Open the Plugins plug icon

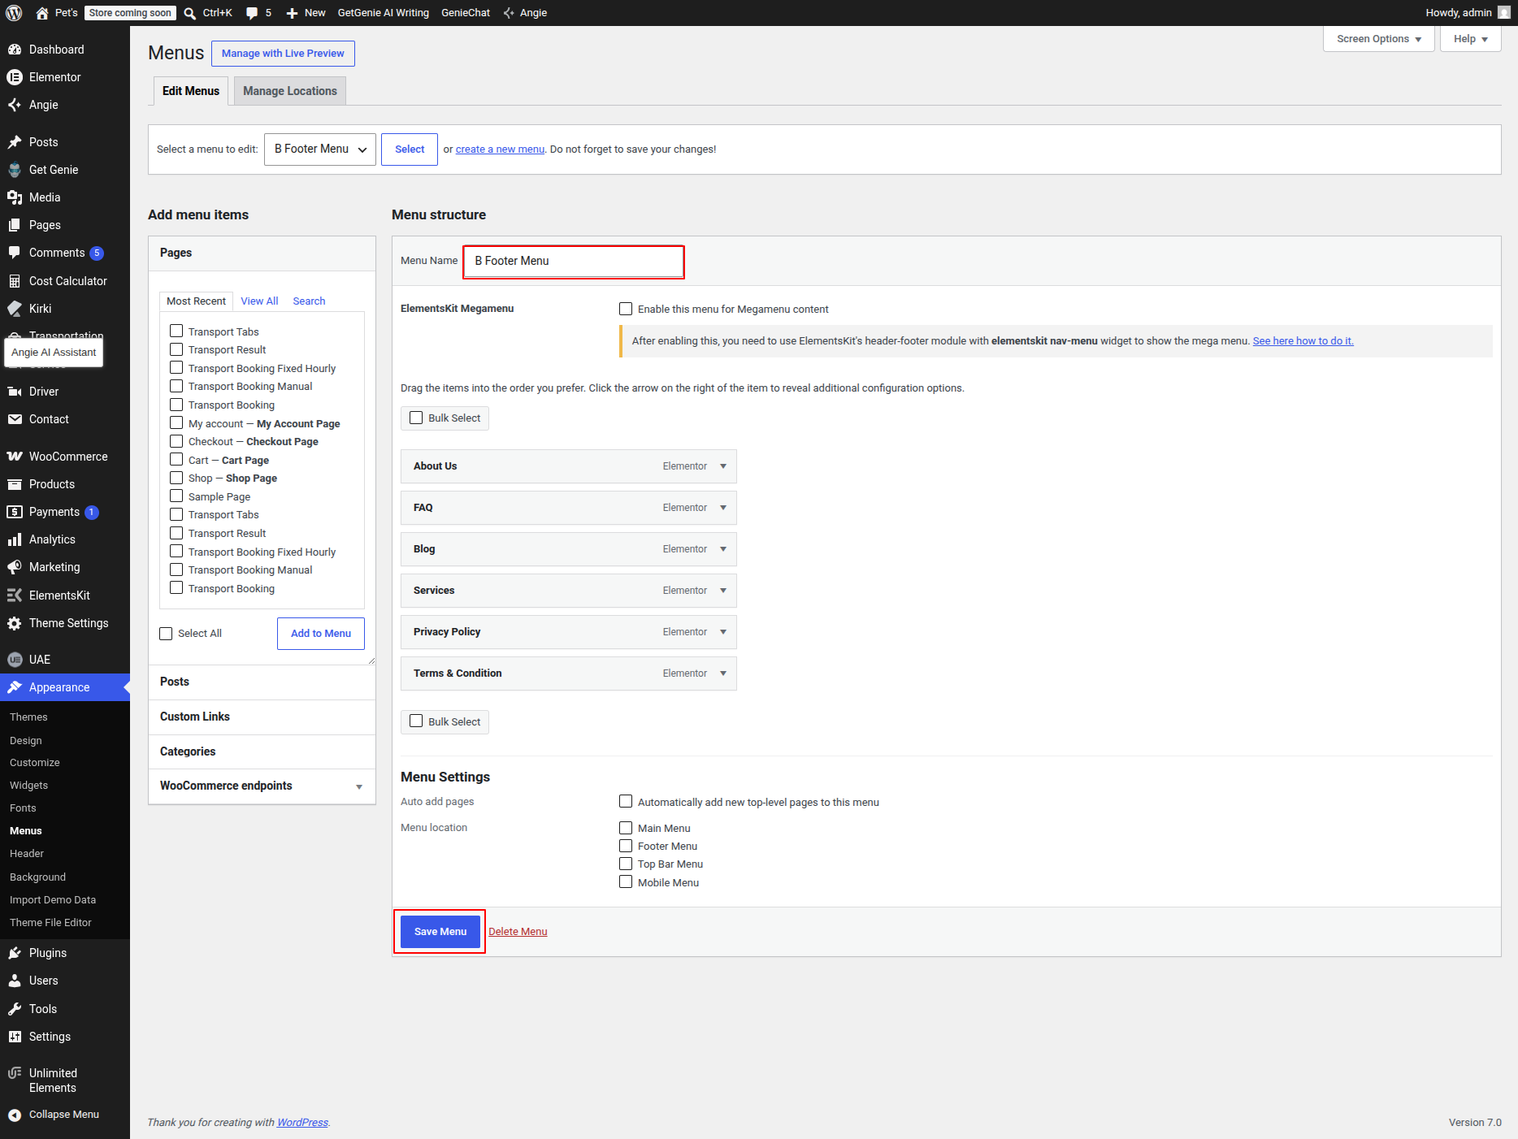pos(15,953)
